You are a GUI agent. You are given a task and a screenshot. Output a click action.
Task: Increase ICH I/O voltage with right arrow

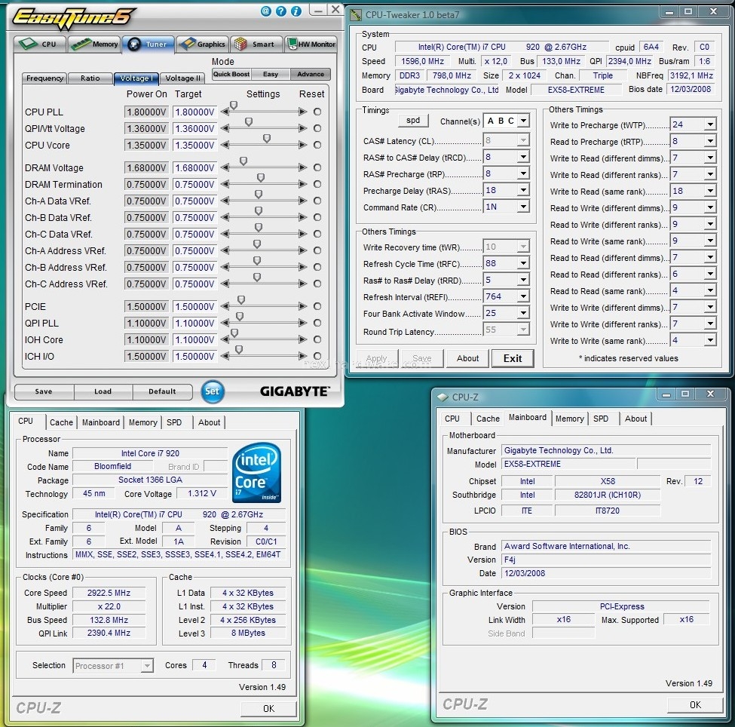pos(303,357)
